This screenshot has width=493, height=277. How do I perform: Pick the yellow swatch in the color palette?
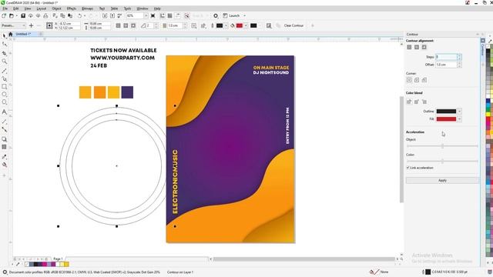pos(488,115)
